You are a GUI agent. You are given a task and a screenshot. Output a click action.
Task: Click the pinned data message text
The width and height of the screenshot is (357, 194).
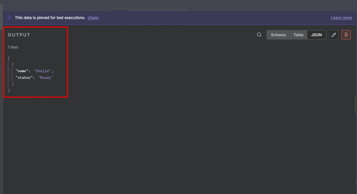coord(50,18)
